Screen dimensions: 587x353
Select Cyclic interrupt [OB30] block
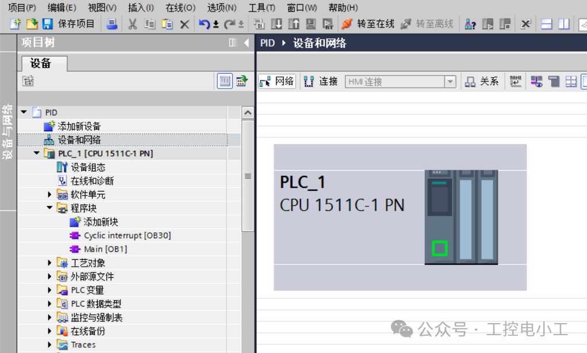click(x=127, y=236)
